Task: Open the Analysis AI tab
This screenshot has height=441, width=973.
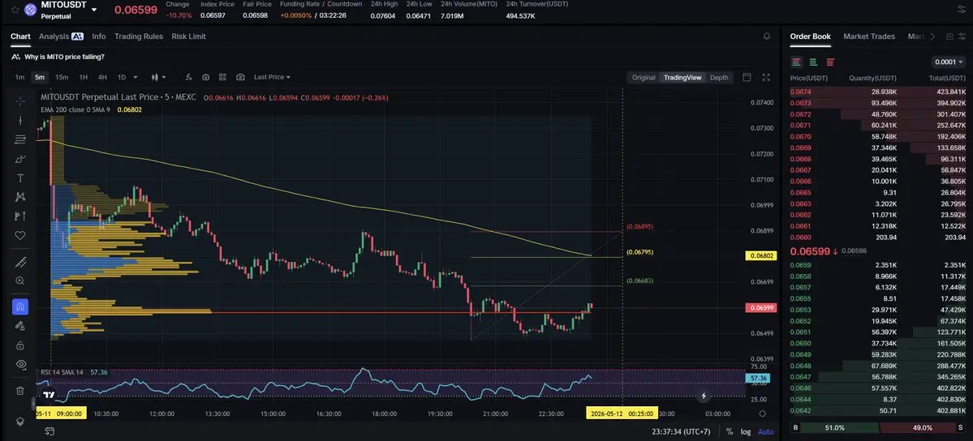Action: click(61, 36)
